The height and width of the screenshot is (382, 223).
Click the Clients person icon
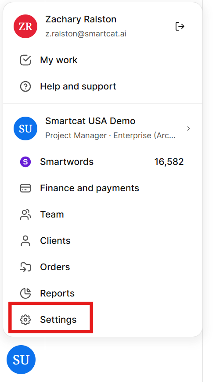pos(25,241)
